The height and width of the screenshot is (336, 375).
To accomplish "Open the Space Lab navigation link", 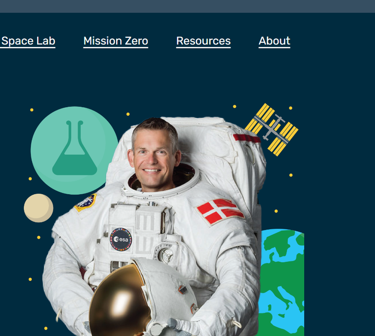I will [x=28, y=41].
